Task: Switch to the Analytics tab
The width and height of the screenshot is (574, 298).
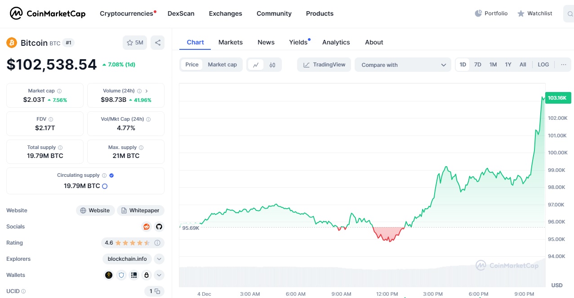Action: [336, 42]
